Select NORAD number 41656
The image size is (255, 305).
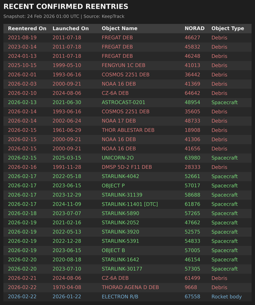(x=192, y=149)
